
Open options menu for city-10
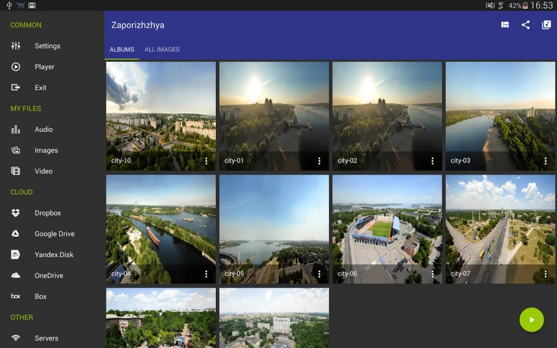[206, 161]
